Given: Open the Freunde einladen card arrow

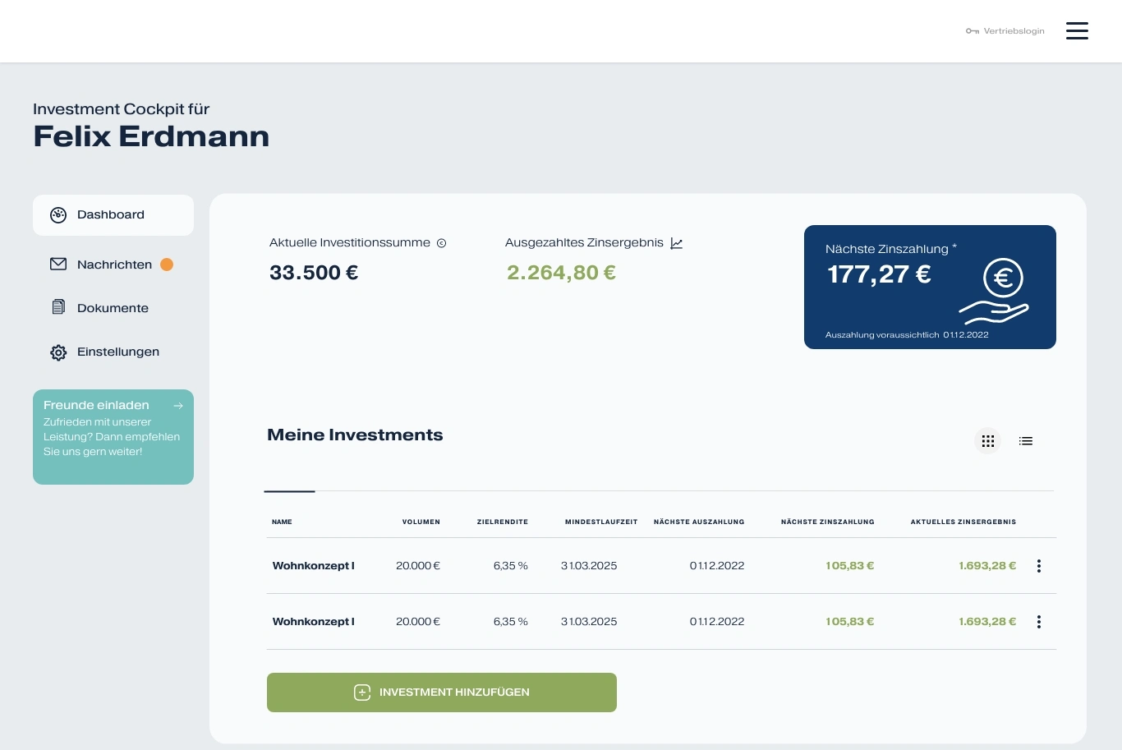Looking at the screenshot, I should pos(178,406).
